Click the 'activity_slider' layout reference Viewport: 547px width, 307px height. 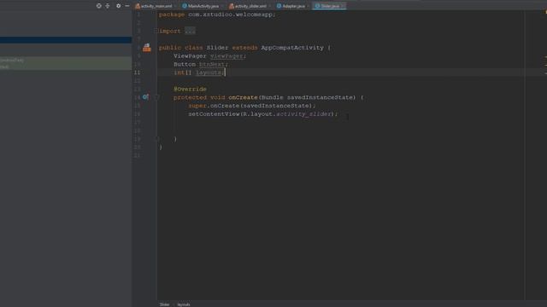point(303,114)
